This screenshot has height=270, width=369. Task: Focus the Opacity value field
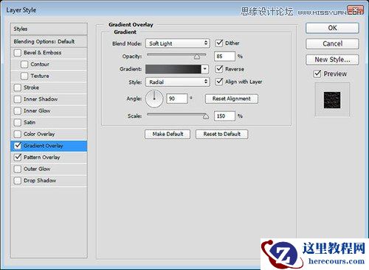(224, 57)
